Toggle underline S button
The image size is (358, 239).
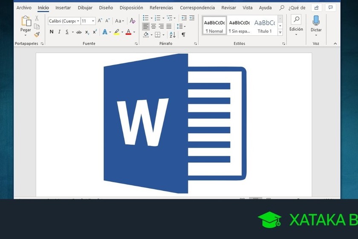[67, 32]
